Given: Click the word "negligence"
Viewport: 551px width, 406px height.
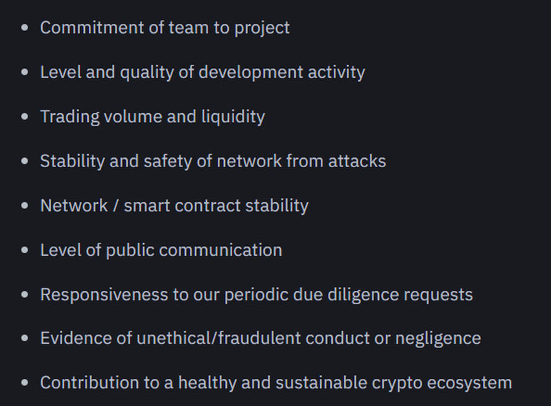Looking at the screenshot, I should pyautogui.click(x=438, y=339).
